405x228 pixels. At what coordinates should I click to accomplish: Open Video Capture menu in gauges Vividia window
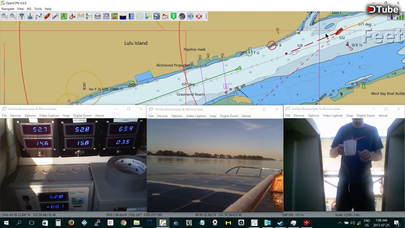click(49, 115)
